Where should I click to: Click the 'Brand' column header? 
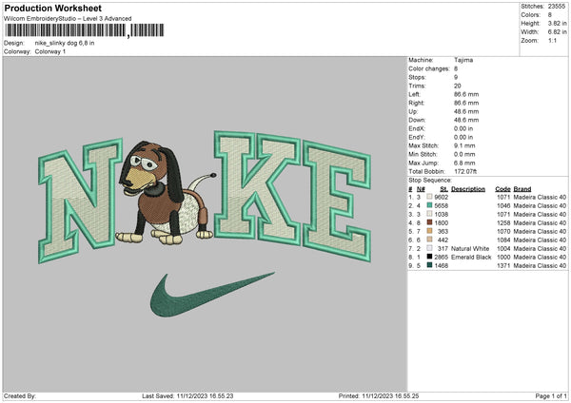tap(522, 189)
